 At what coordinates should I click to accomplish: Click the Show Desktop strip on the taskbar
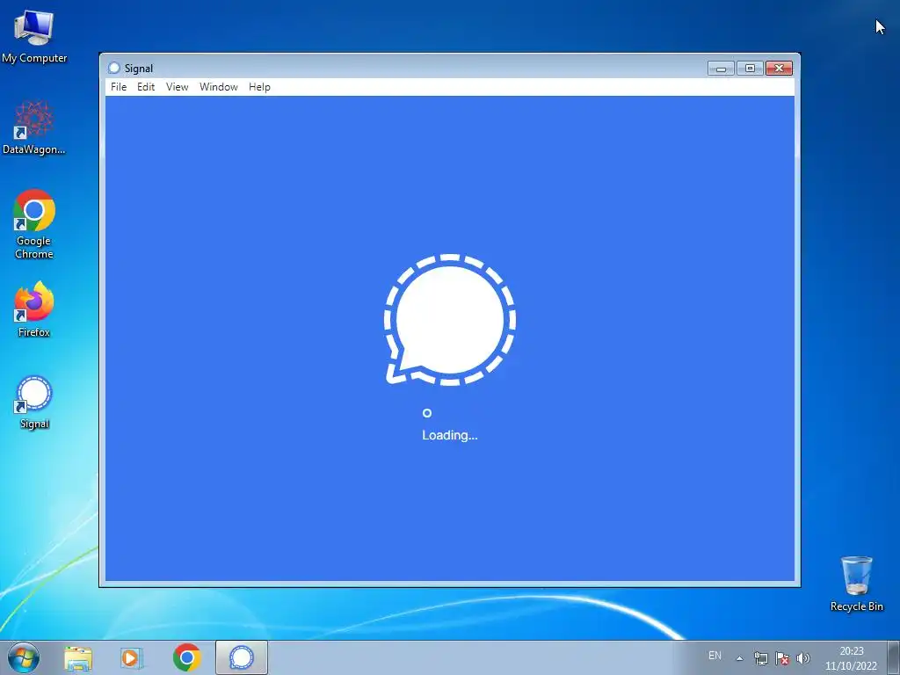click(894, 657)
